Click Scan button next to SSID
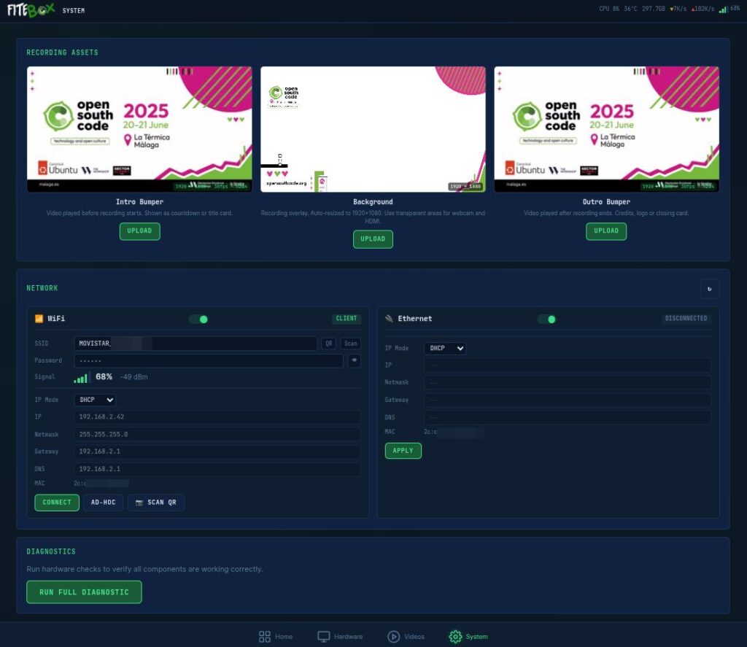This screenshot has height=647, width=747. point(351,344)
